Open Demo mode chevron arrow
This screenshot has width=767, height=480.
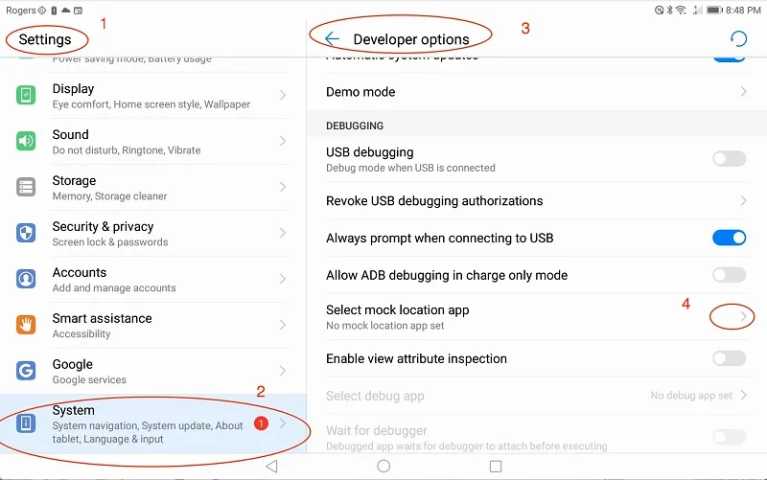(x=744, y=91)
